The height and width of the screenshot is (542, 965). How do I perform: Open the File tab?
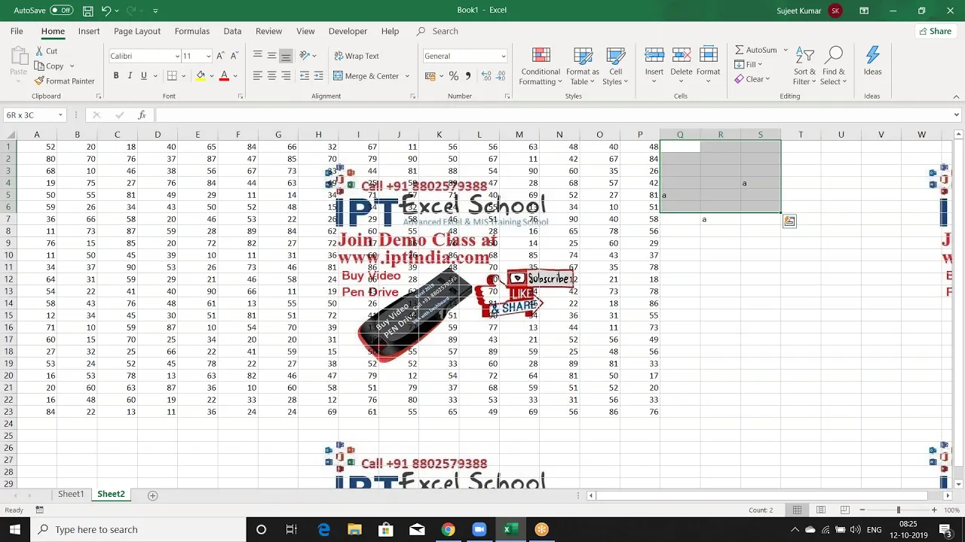tap(17, 31)
